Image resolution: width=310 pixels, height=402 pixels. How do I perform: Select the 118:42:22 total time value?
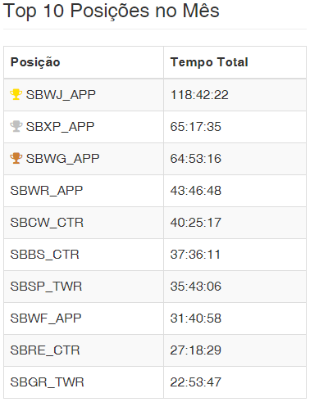(199, 95)
